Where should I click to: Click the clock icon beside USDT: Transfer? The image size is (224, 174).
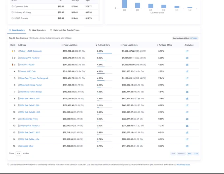[13, 18]
